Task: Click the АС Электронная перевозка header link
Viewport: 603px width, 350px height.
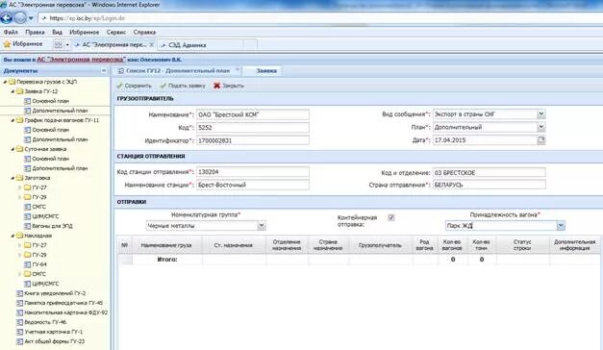Action: [81, 60]
